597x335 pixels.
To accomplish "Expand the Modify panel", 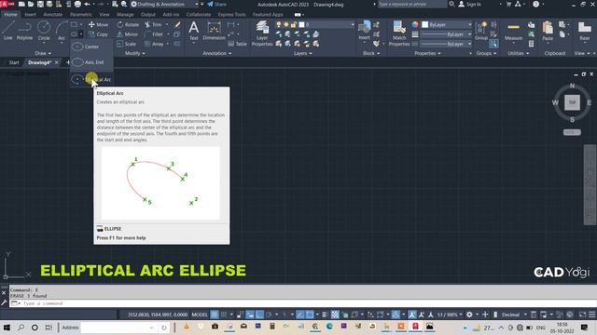I will coord(135,54).
